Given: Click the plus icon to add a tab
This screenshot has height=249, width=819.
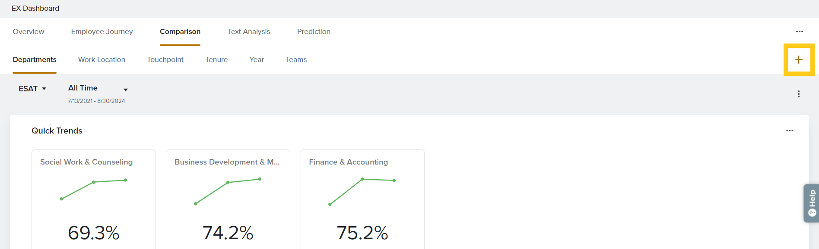Looking at the screenshot, I should (799, 60).
